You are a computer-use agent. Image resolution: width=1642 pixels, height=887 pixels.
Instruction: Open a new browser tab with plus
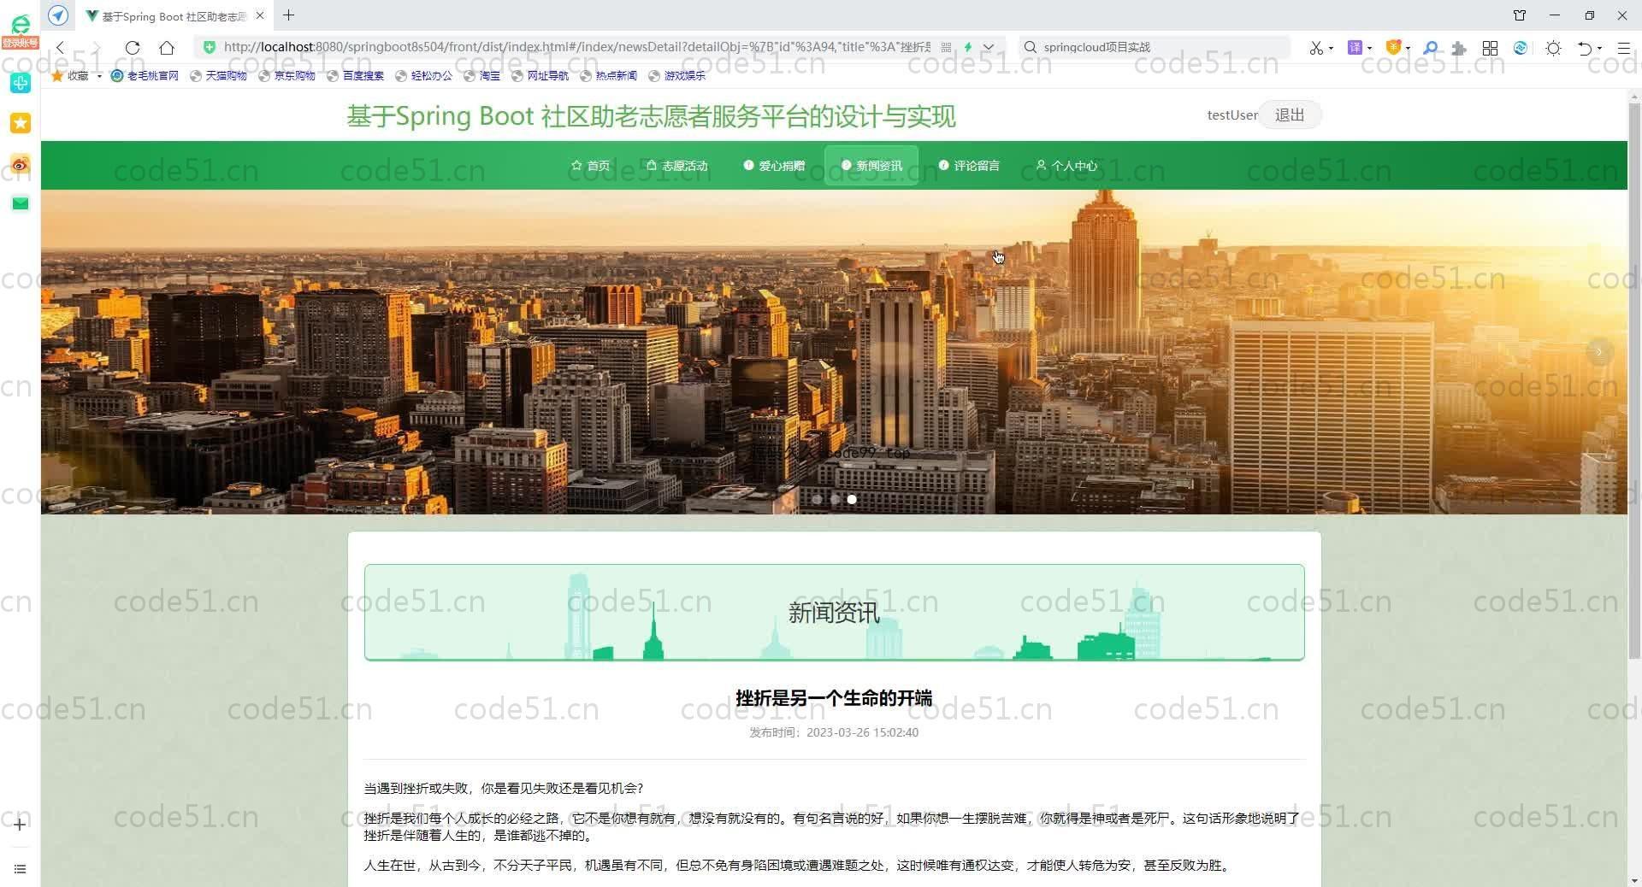[x=289, y=15]
